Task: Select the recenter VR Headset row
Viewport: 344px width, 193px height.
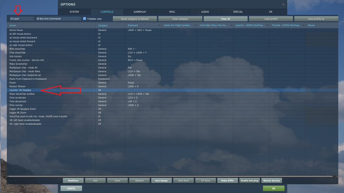Action: [x=172, y=90]
